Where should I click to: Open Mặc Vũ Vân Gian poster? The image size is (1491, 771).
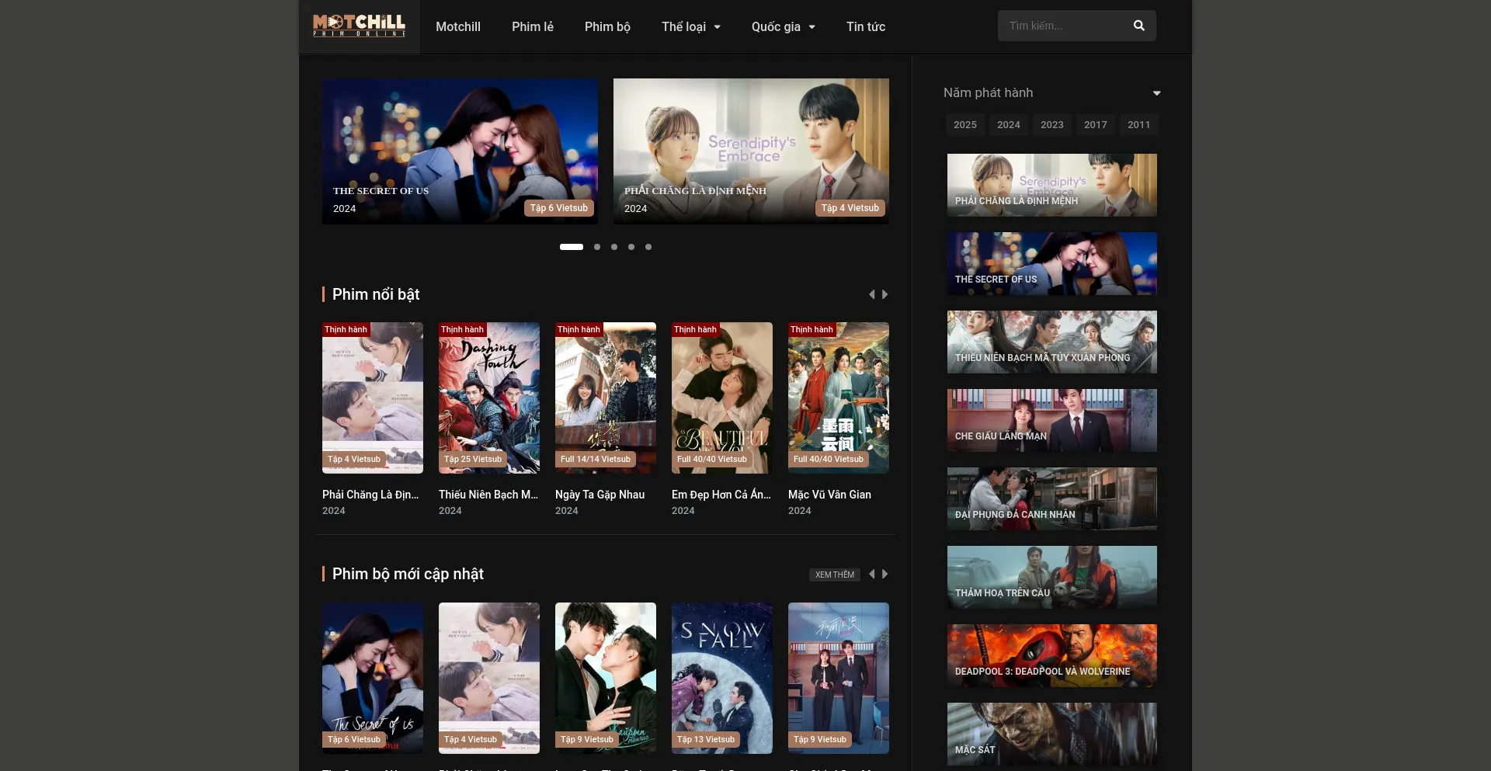(839, 398)
